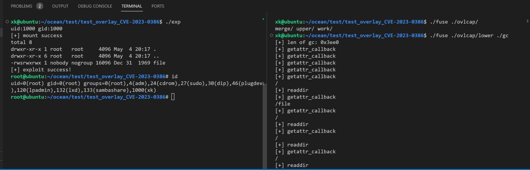The image size is (530, 170).
Task: Switch to the OUTPUT tab
Action: [x=60, y=6]
